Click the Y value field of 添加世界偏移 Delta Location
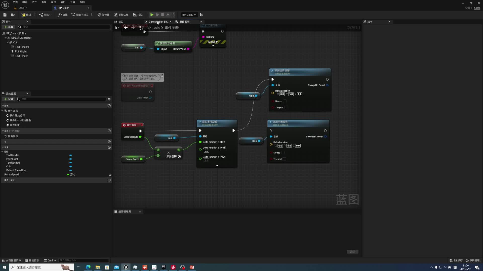483x271 pixels. pyautogui.click(x=291, y=94)
